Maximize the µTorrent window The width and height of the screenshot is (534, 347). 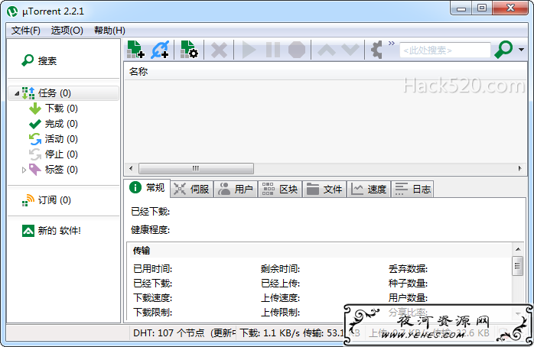482,8
